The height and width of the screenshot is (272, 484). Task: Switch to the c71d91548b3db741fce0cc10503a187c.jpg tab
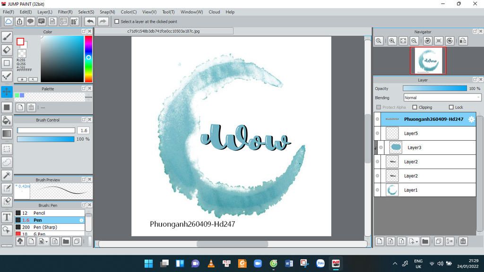[x=164, y=31]
